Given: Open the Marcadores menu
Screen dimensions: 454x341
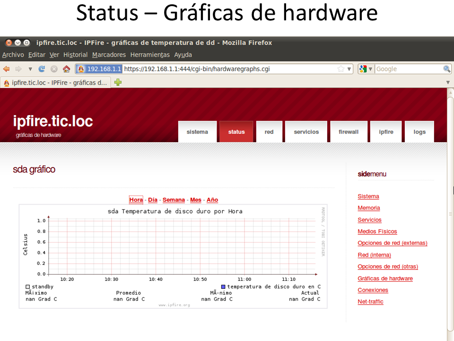Looking at the screenshot, I should tap(109, 54).
